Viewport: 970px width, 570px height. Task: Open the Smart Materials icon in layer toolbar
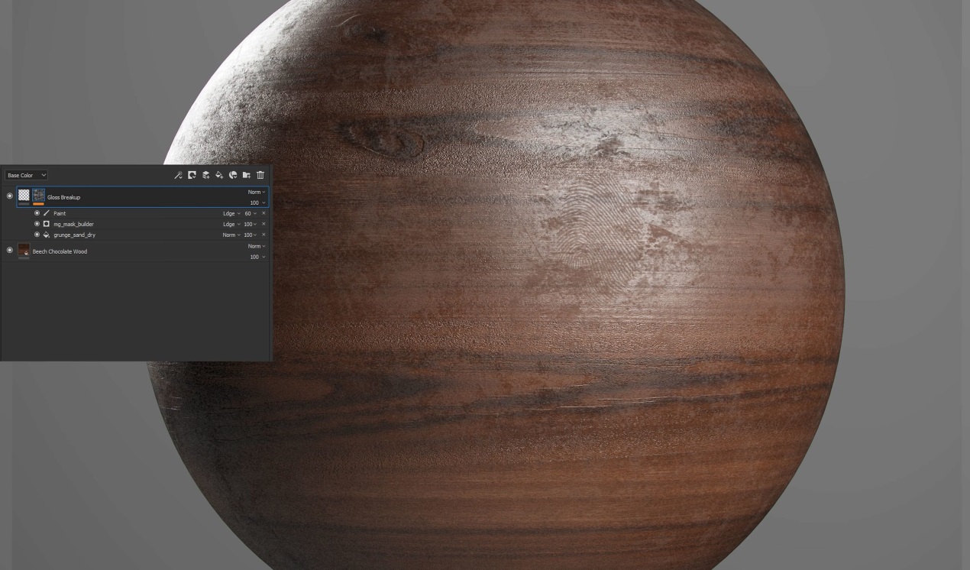click(x=233, y=175)
